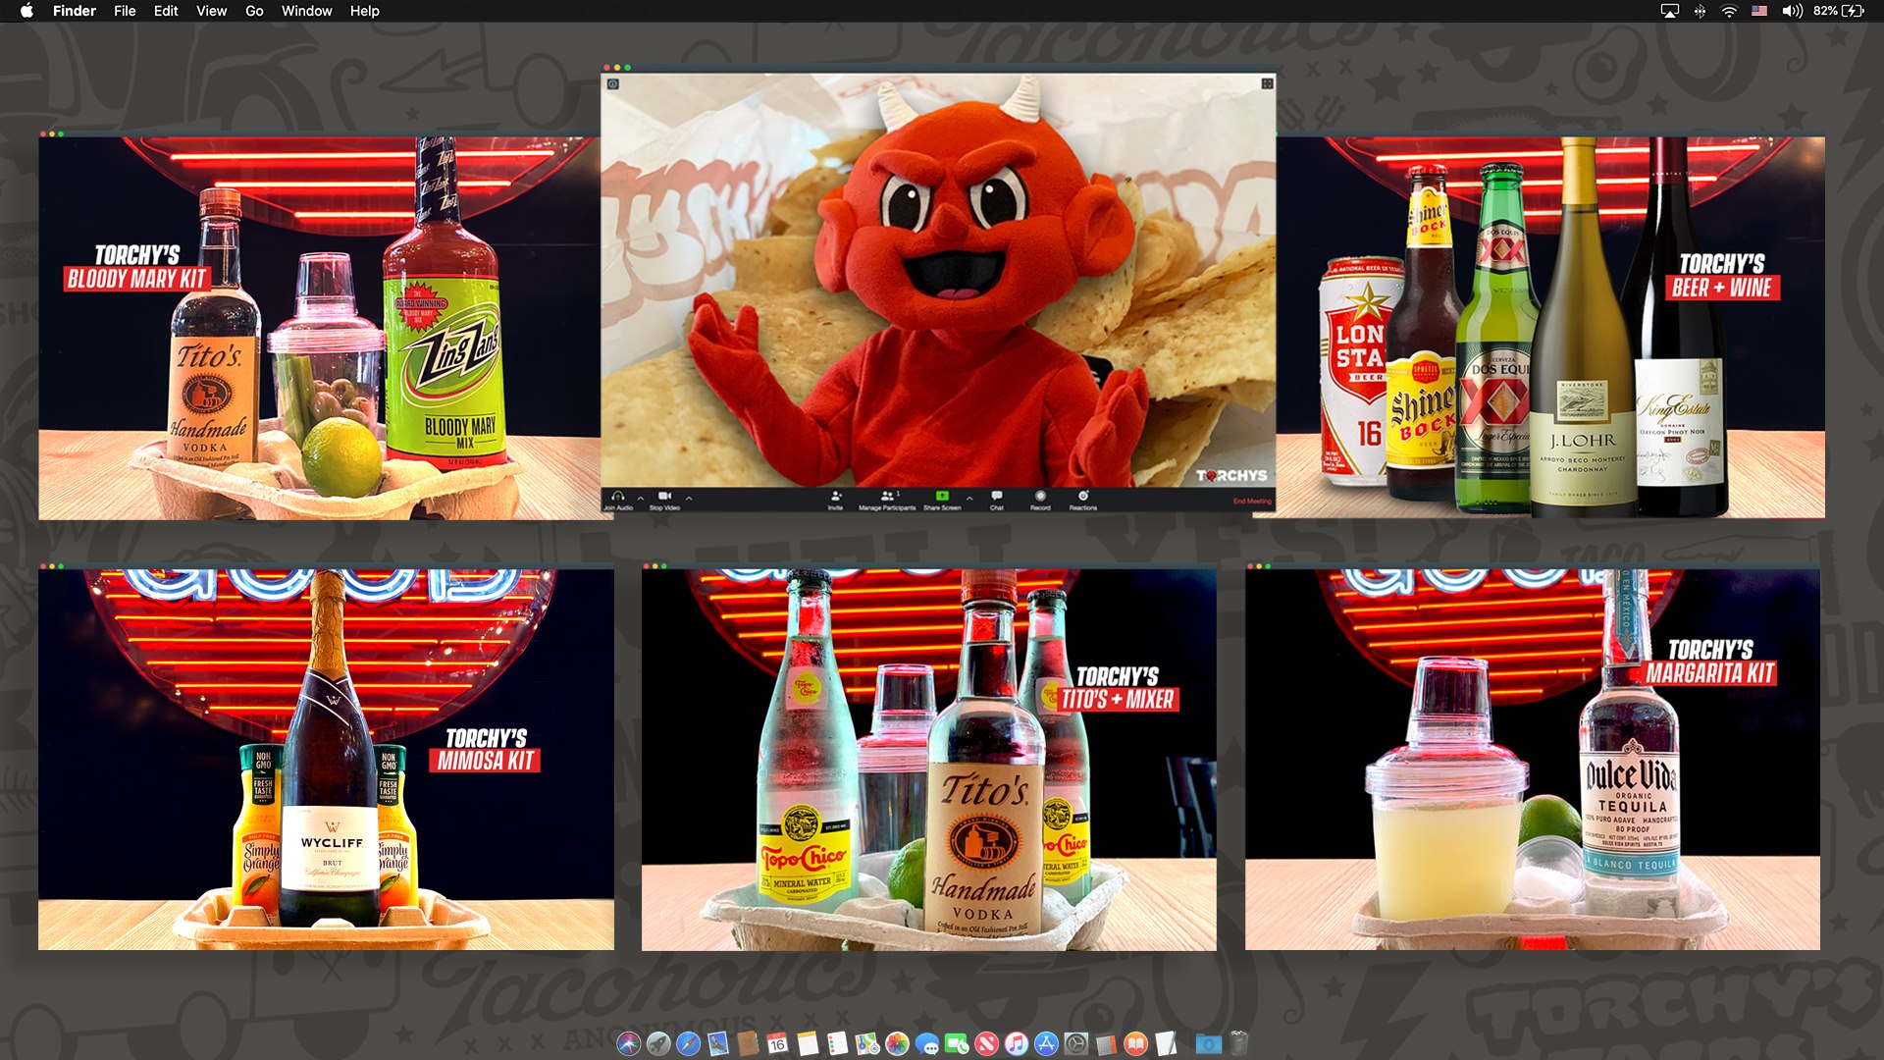
Task: Open Manage Participants panel
Action: tap(887, 497)
